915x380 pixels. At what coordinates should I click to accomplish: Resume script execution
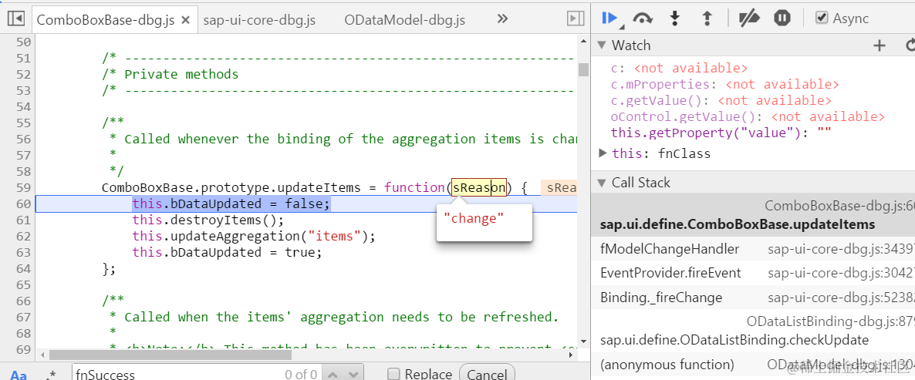(x=609, y=18)
